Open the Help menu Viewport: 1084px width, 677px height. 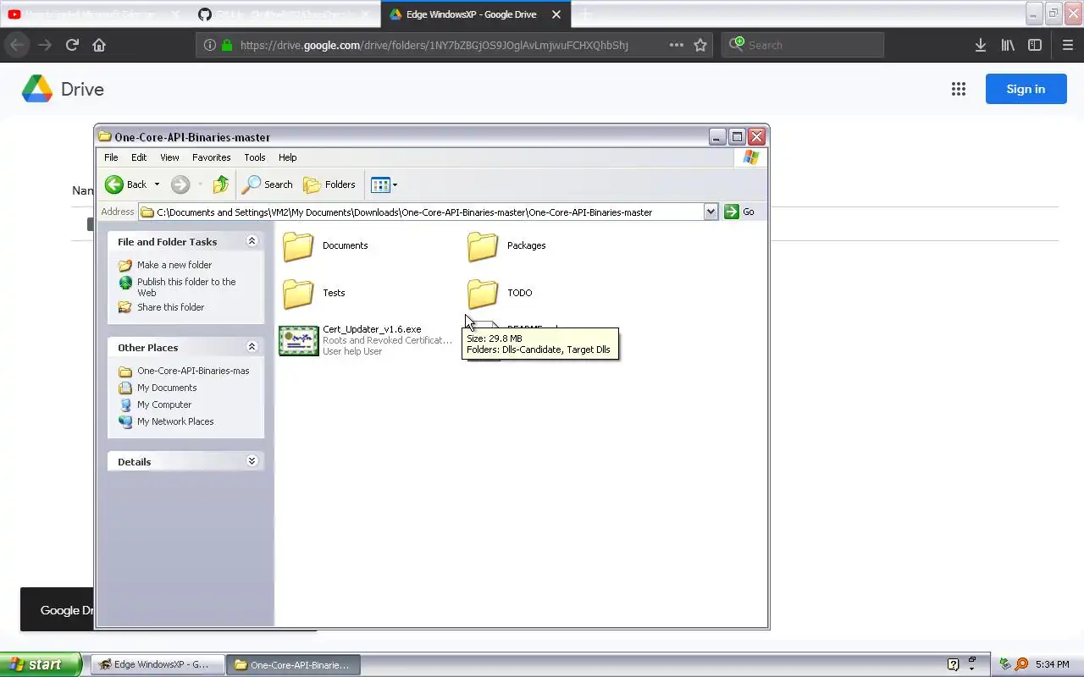pyautogui.click(x=288, y=157)
